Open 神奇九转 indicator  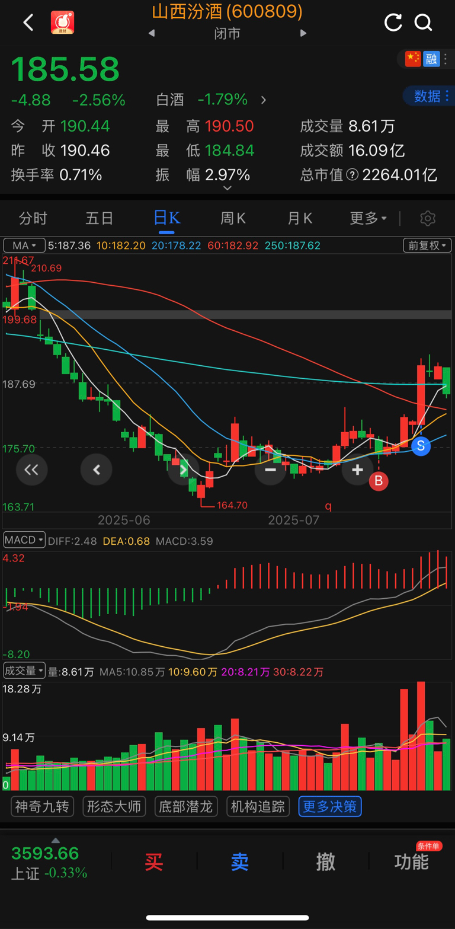pyautogui.click(x=42, y=806)
